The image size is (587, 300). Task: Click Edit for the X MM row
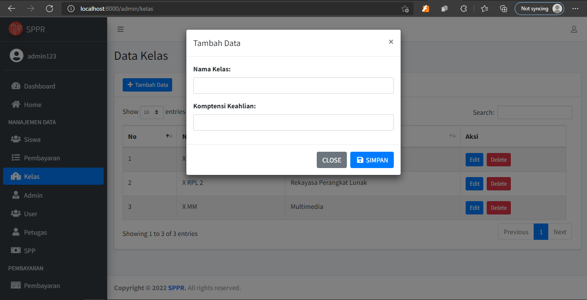coord(474,208)
